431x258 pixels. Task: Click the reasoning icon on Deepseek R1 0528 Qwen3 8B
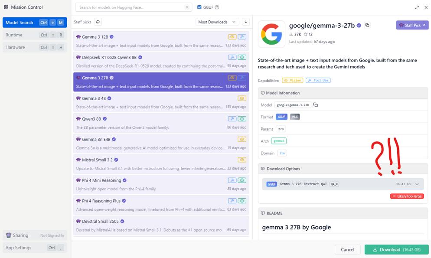pos(242,57)
